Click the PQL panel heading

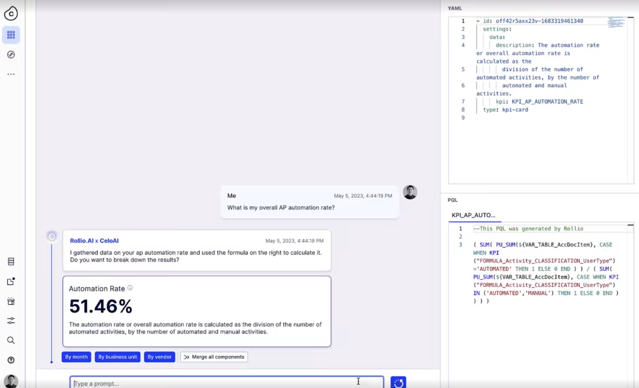tap(452, 200)
